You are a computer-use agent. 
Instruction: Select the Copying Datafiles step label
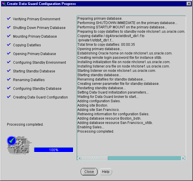pos(27,45)
